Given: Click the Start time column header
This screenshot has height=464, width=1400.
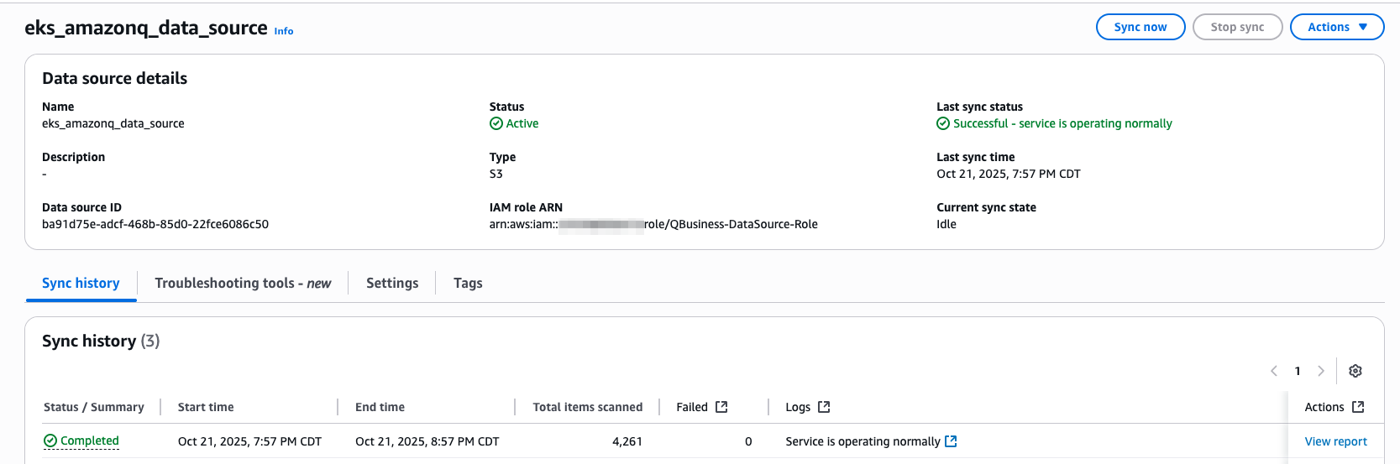Looking at the screenshot, I should 206,407.
